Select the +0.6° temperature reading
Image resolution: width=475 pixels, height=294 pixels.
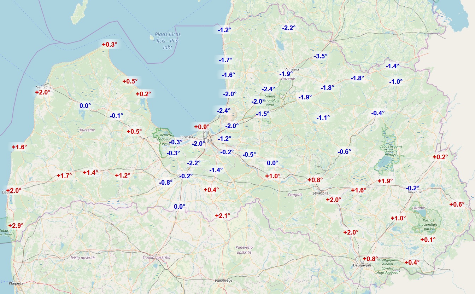tap(457, 204)
